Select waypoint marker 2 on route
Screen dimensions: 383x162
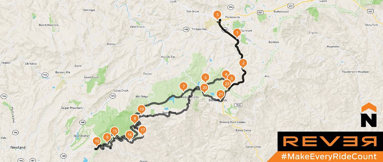[243, 63]
